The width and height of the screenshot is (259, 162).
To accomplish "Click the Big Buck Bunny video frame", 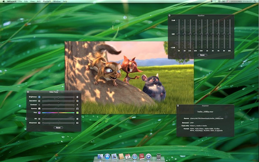I will coord(129,78).
